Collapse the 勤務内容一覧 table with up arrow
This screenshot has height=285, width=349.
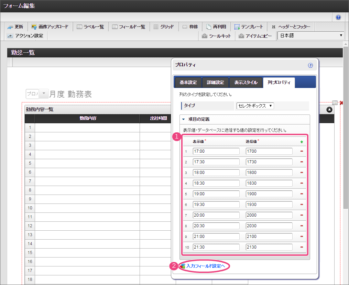[329, 110]
